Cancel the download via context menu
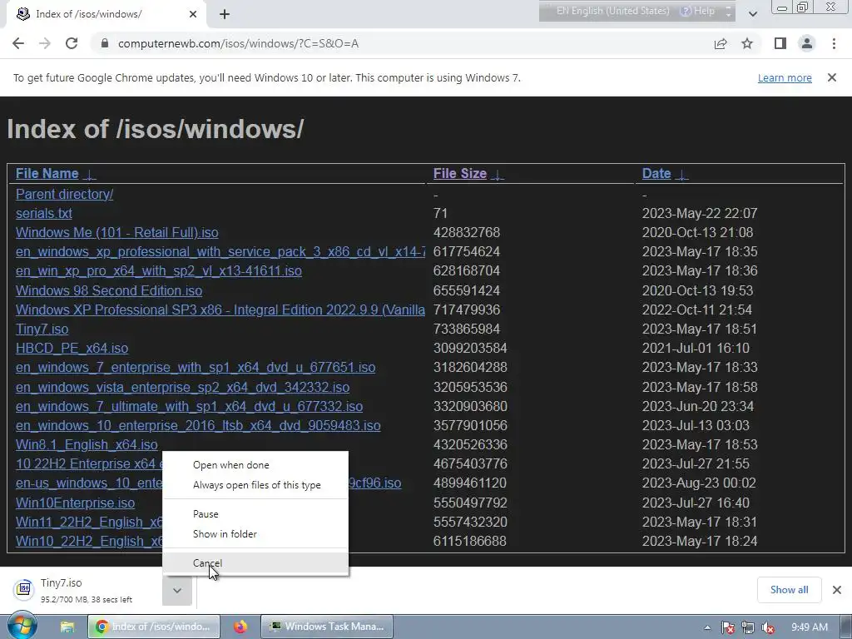The width and height of the screenshot is (852, 639). 255,563
